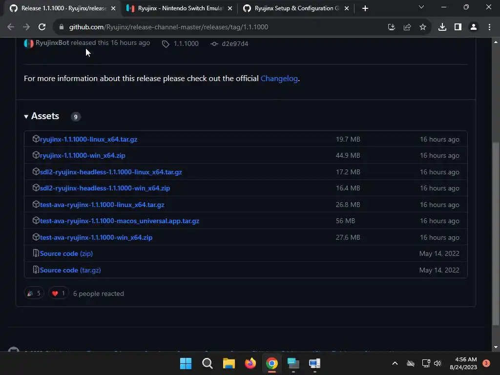Click package icon of ryujinx win_x64.zip
Image resolution: width=500 pixels, height=375 pixels.
36,155
